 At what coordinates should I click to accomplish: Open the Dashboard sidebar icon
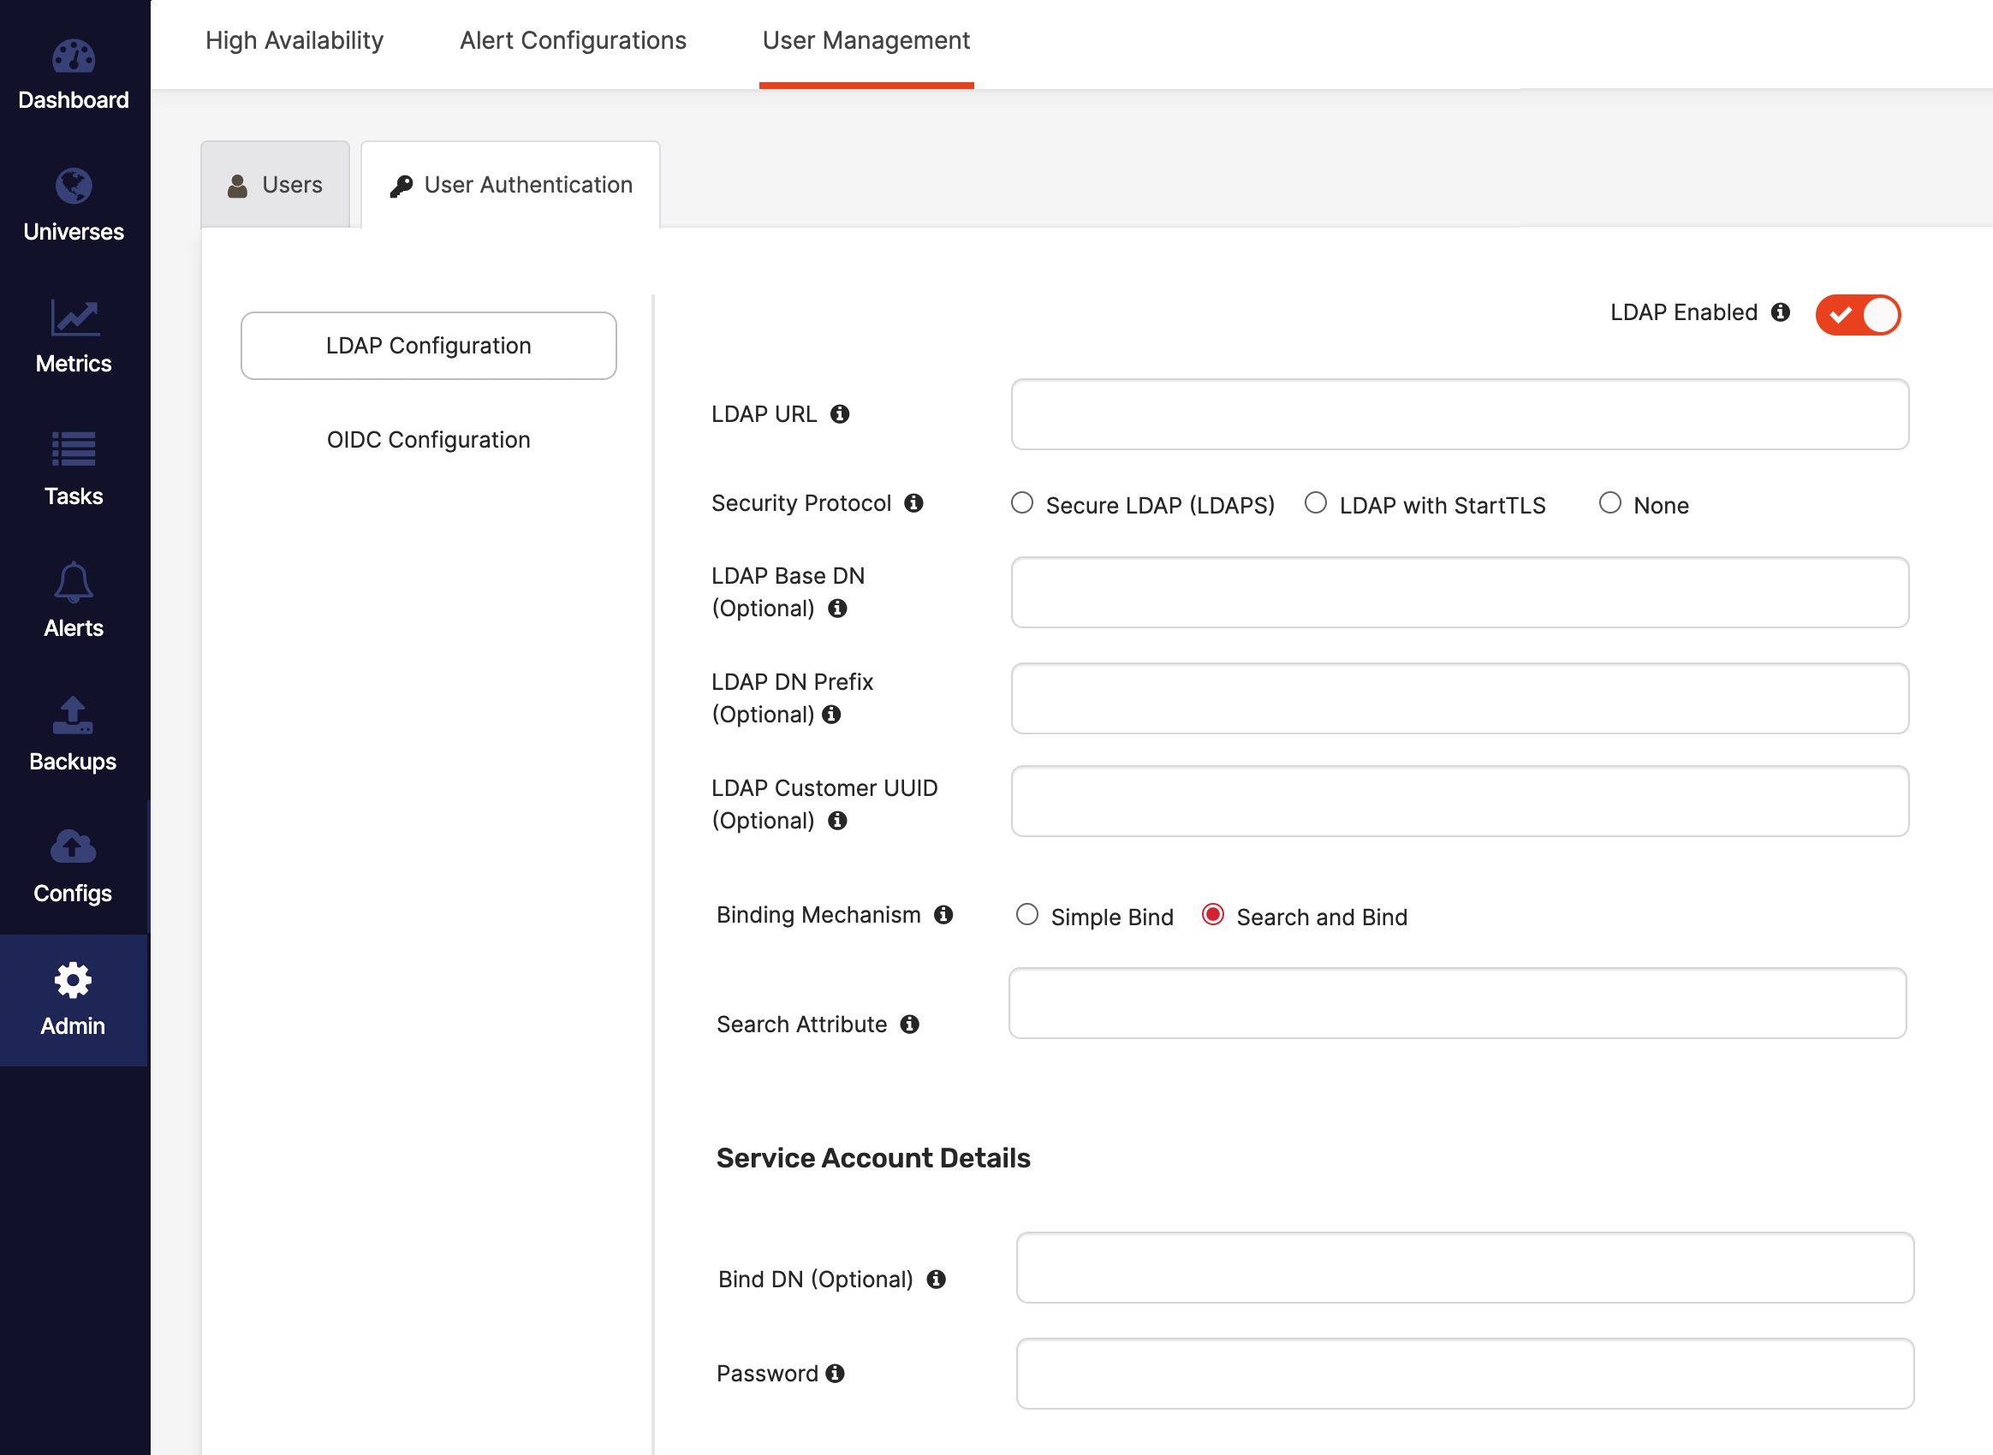click(x=73, y=58)
